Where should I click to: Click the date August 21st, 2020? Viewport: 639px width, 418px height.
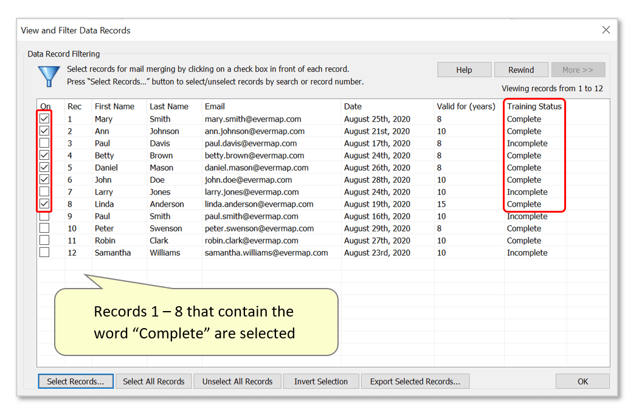pos(377,131)
